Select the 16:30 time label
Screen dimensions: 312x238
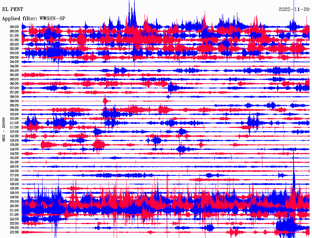(x=14, y=171)
